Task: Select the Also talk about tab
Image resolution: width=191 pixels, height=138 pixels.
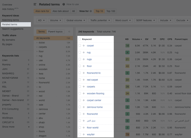Action: 61,11
